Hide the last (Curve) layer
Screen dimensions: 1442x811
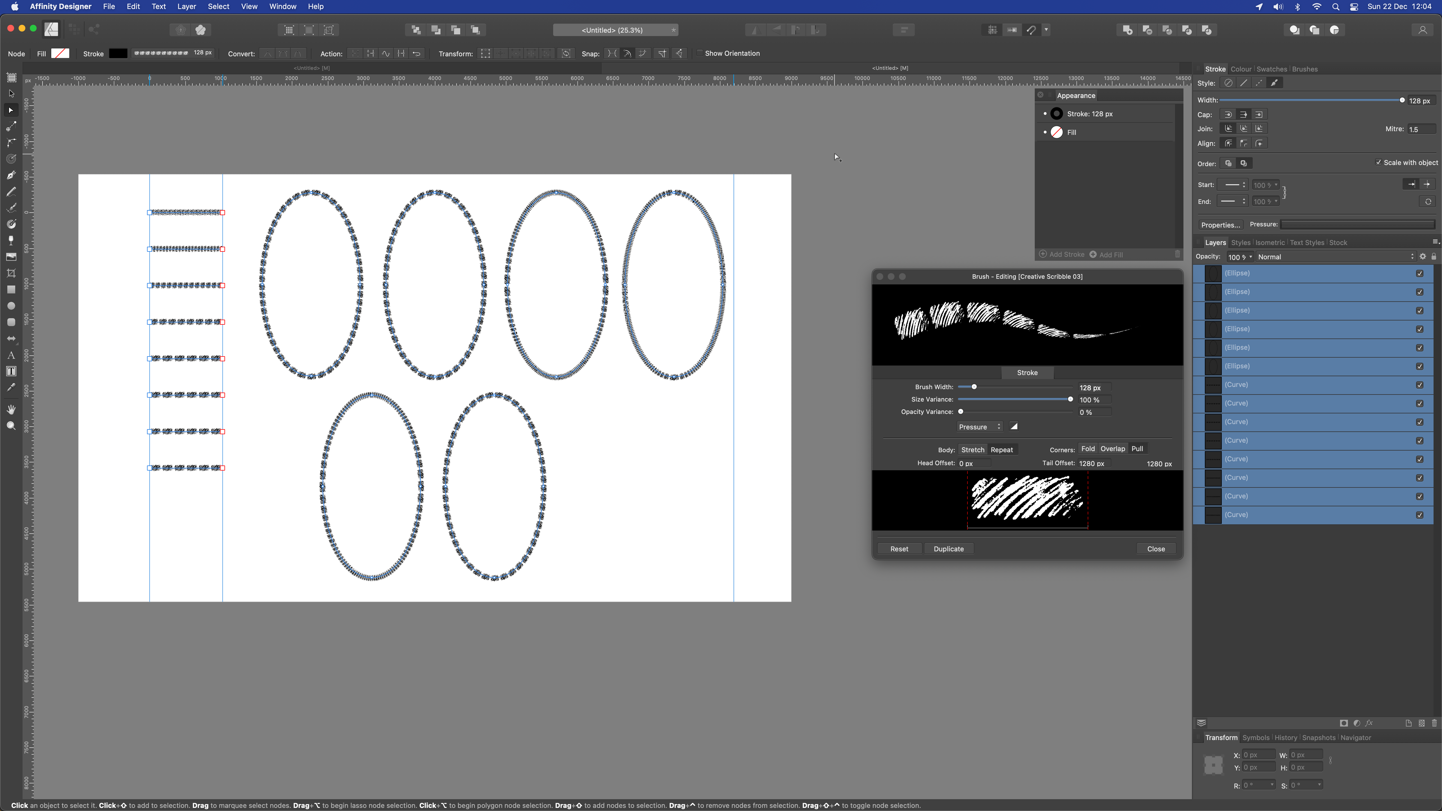tap(1419, 515)
